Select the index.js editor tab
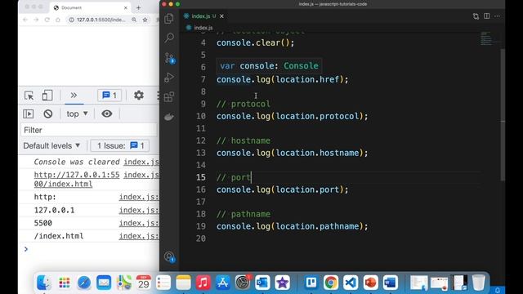Viewport: 523px width, 294px height. click(x=203, y=16)
